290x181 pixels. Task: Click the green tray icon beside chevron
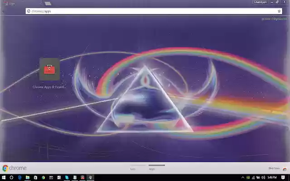click(x=248, y=178)
